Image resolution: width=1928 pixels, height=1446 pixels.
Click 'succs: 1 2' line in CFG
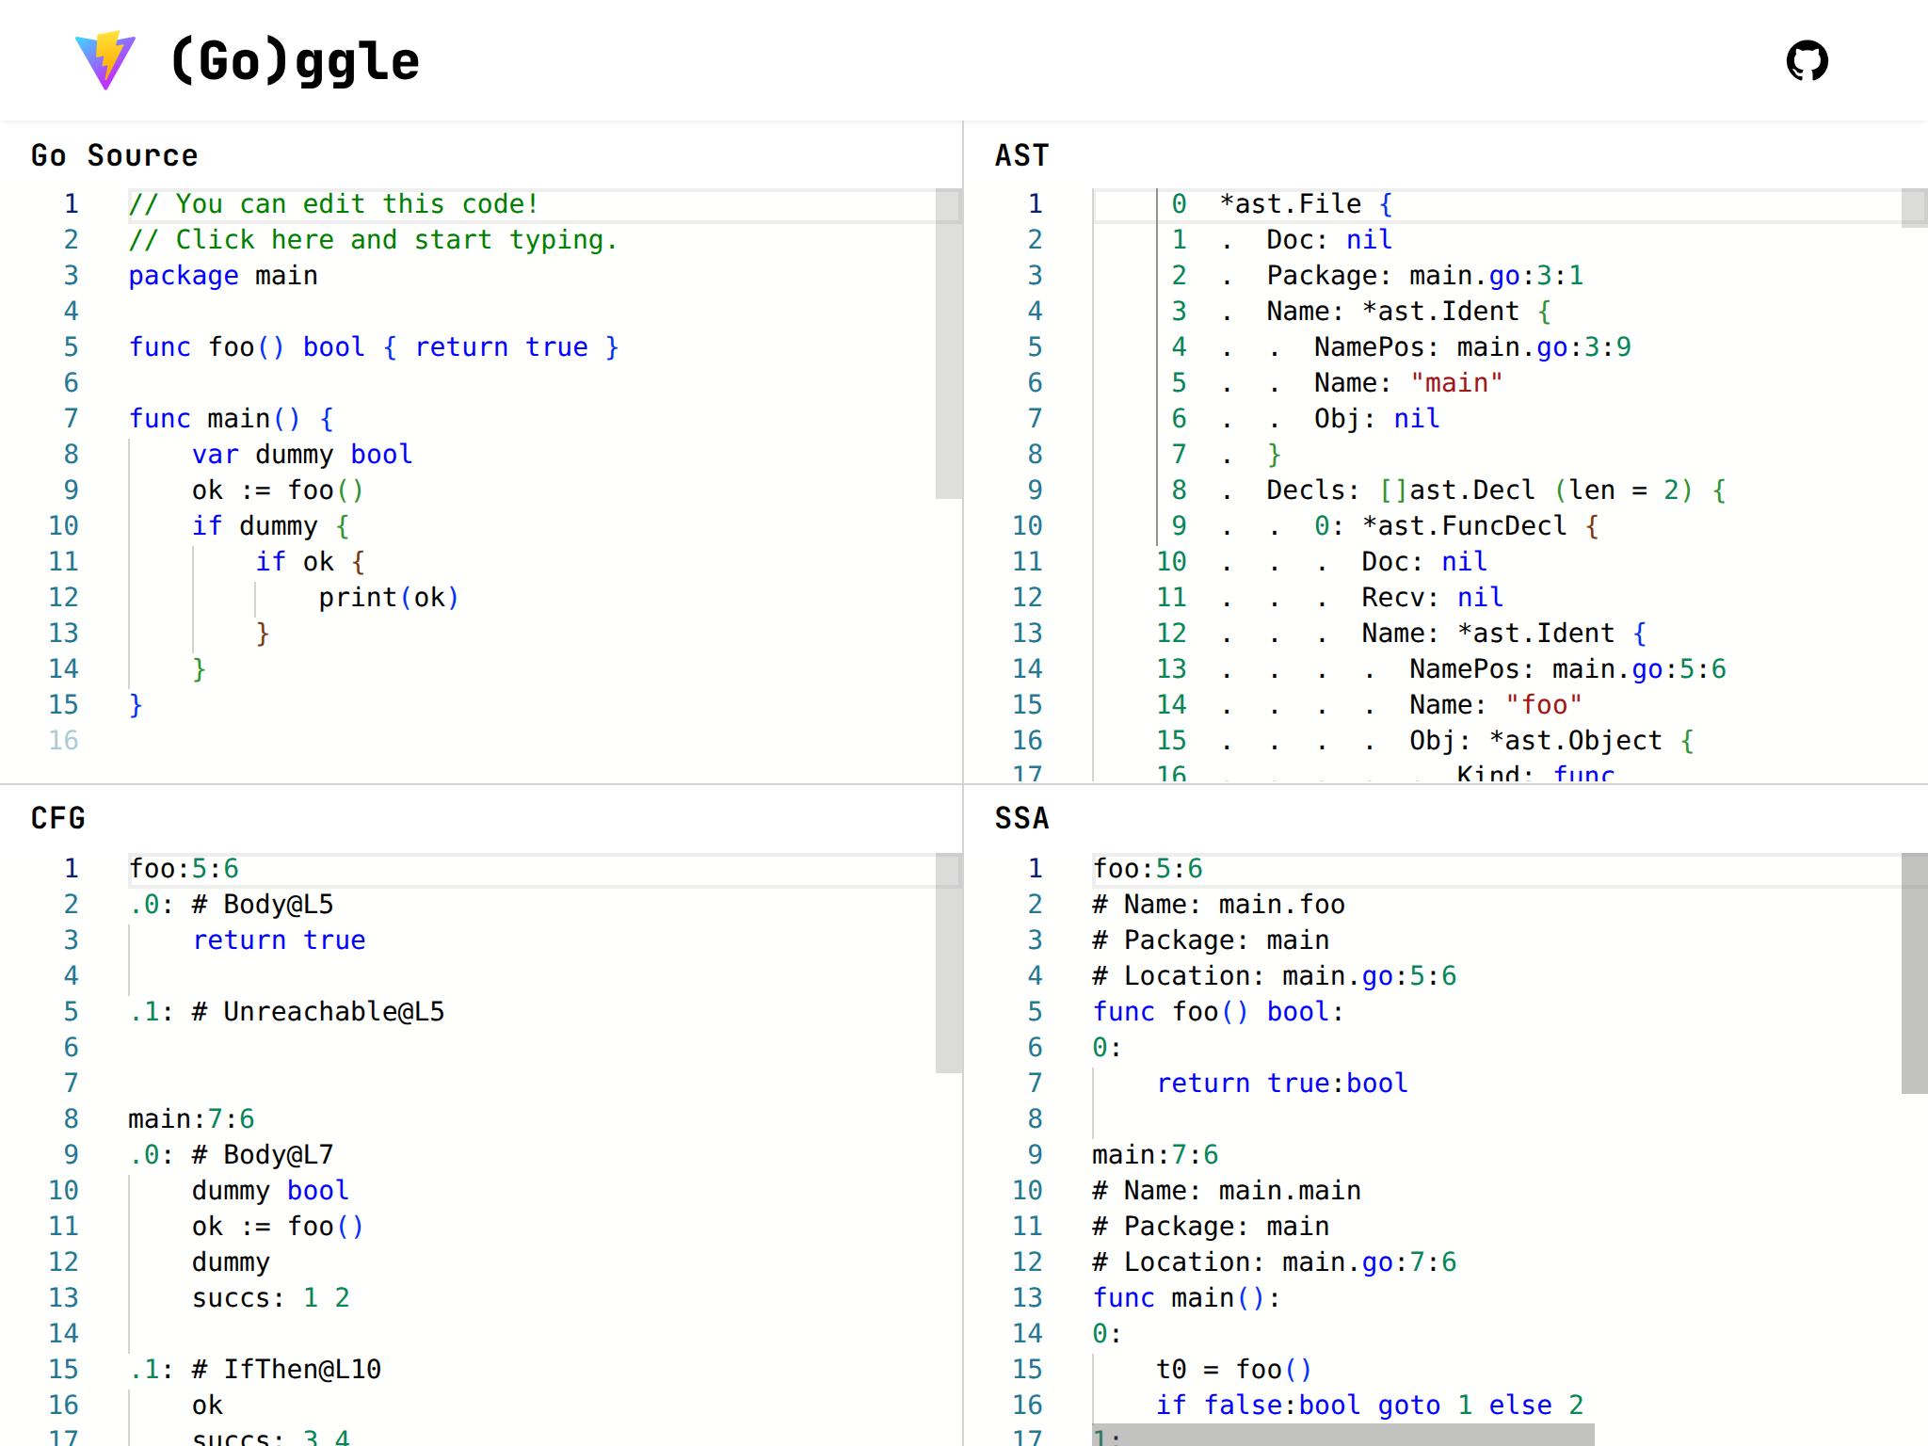point(270,1298)
